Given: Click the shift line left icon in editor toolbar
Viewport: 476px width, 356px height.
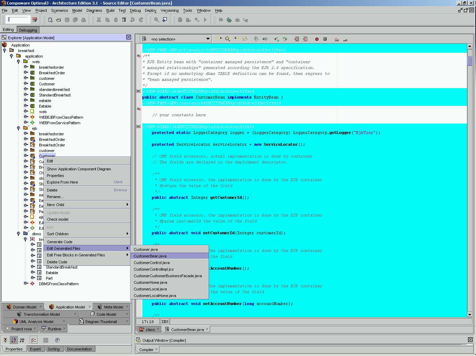Looking at the screenshot, I should pos(297,39).
